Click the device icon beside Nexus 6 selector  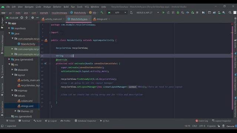coord(131,13)
